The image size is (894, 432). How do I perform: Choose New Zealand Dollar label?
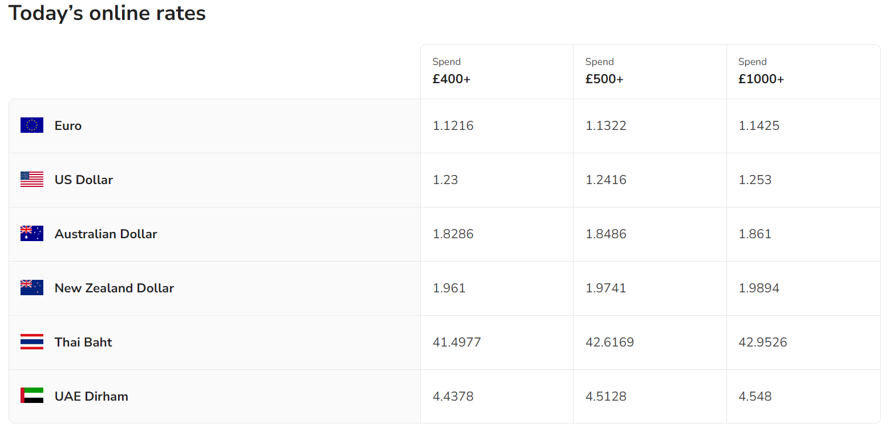tap(114, 288)
